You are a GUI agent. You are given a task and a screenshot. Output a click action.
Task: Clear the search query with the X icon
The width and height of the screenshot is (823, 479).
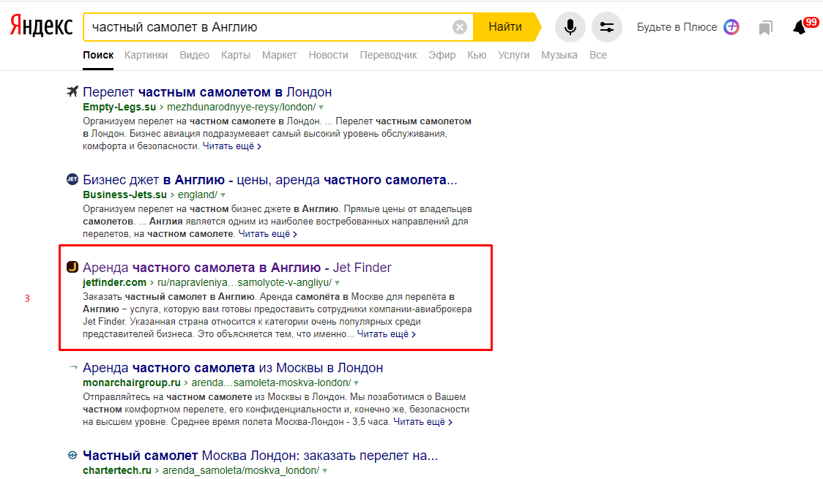pos(460,27)
